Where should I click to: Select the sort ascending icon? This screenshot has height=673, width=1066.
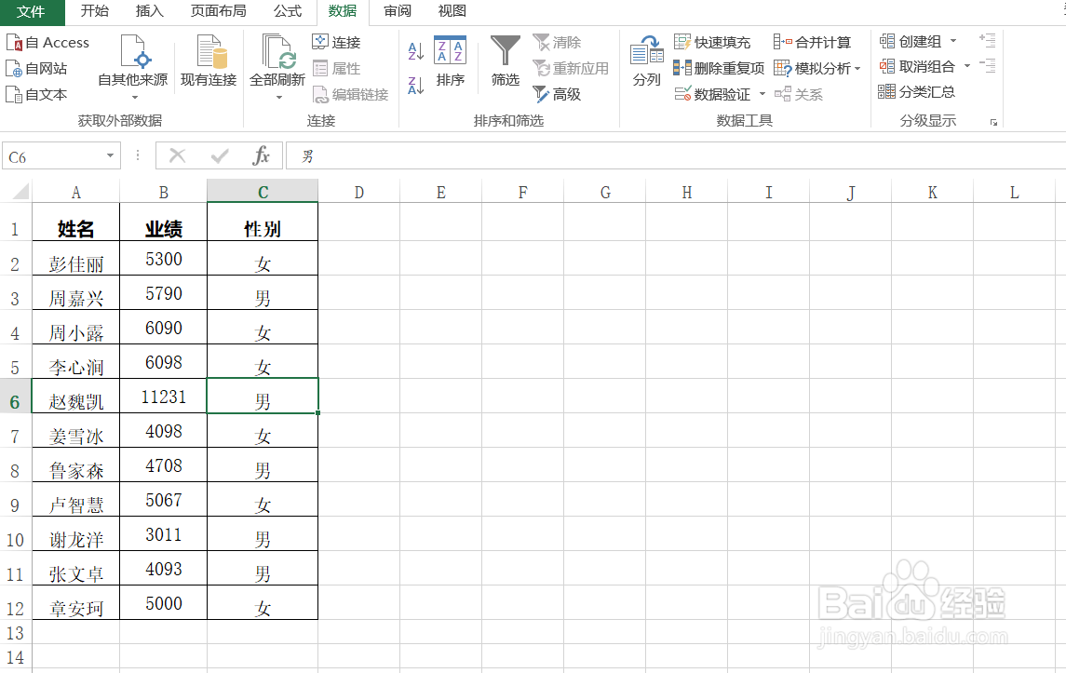coord(415,50)
